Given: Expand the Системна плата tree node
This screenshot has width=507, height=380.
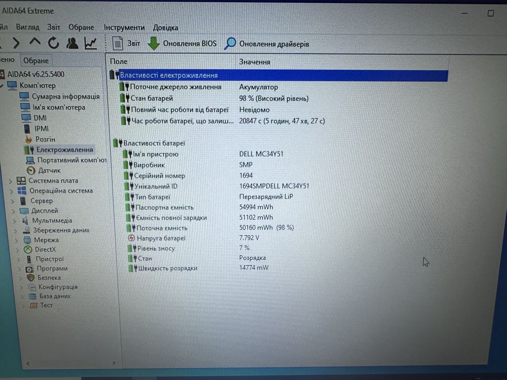Looking at the screenshot, I should pyautogui.click(x=10, y=181).
